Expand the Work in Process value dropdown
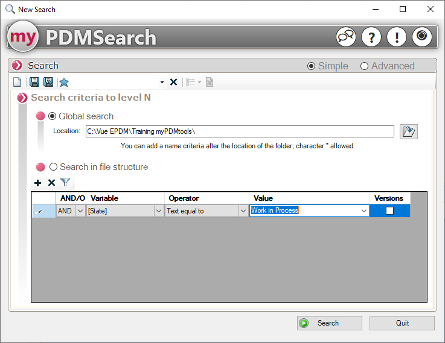Screen dimensions: 445x343 click(364, 211)
